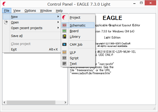Maximize the Control Panel window
The height and width of the screenshot is (112, 158).
pos(141,3)
